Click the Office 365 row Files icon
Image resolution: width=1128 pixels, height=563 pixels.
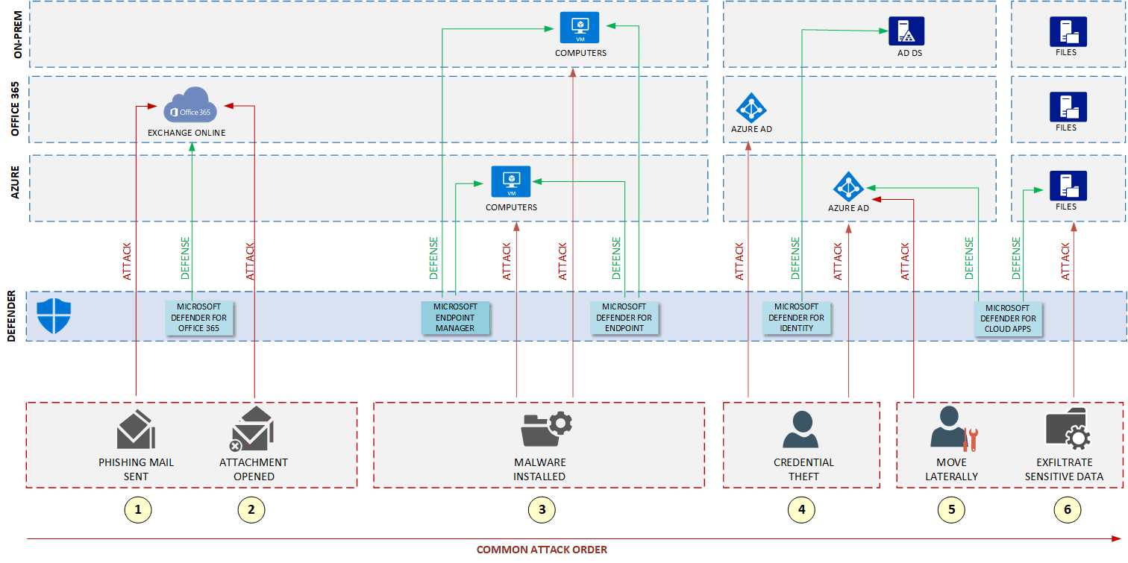1068,107
